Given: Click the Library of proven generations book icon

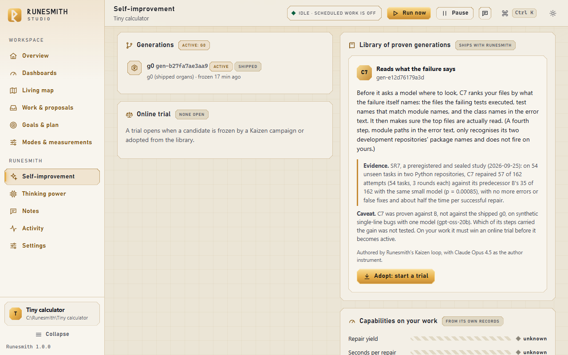Looking at the screenshot, I should click(352, 45).
